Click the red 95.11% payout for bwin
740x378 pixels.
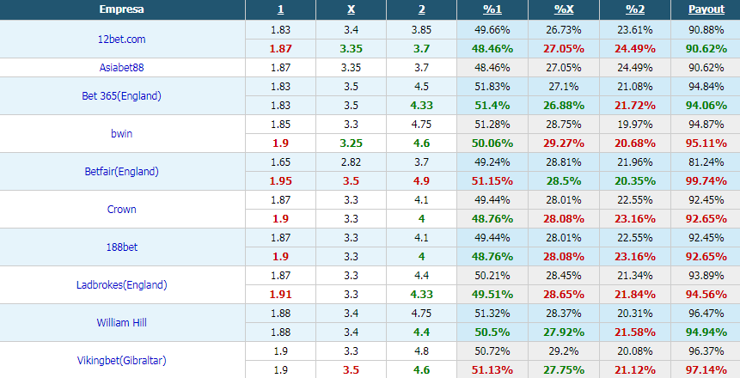pyautogui.click(x=706, y=143)
